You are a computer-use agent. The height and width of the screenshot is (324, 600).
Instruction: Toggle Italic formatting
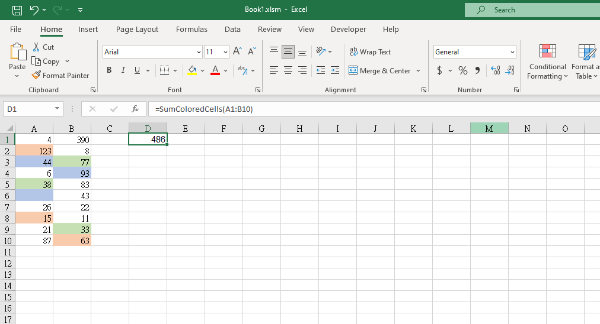pyautogui.click(x=123, y=70)
